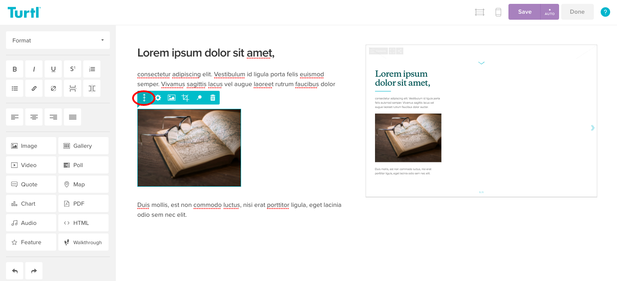Click the insert link icon
This screenshot has height=281, width=617.
click(x=34, y=88)
